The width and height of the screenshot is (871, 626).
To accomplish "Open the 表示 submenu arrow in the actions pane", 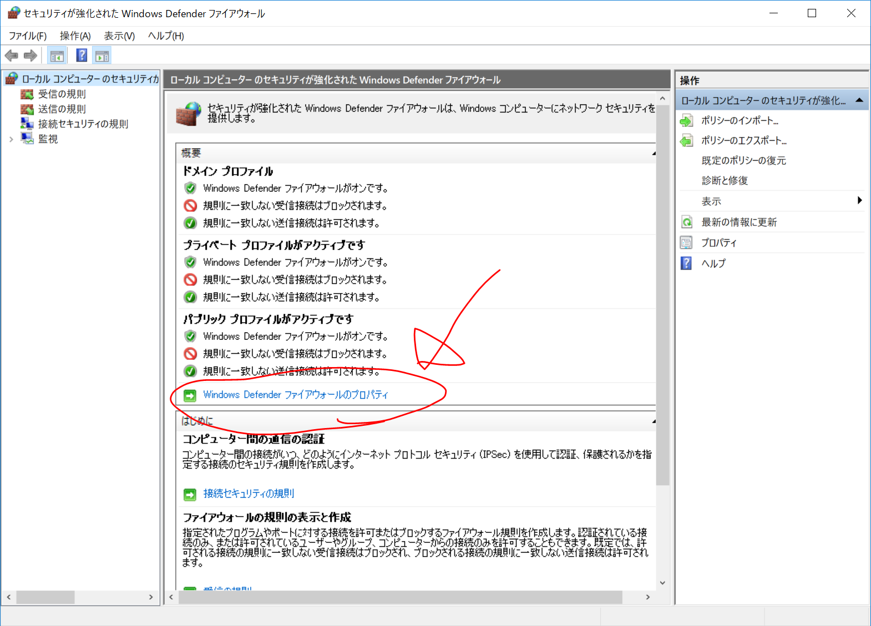I will [x=859, y=201].
